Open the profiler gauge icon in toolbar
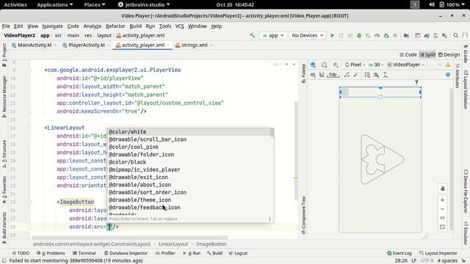 click(377, 35)
